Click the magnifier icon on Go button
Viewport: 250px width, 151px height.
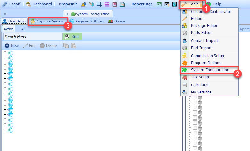67,37
